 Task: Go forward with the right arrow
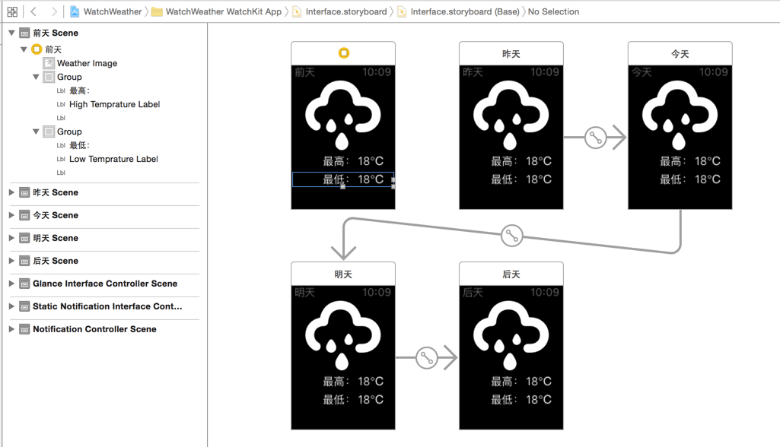53,11
